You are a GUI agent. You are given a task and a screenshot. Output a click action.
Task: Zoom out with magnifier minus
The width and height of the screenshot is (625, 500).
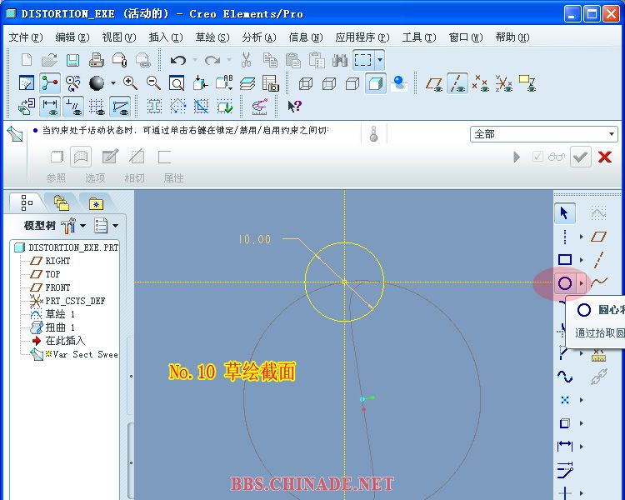153,83
